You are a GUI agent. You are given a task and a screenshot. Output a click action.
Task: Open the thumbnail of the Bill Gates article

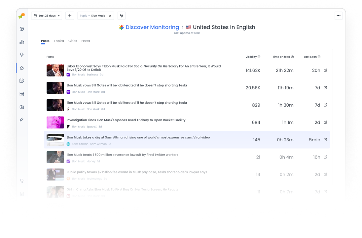(x=55, y=88)
